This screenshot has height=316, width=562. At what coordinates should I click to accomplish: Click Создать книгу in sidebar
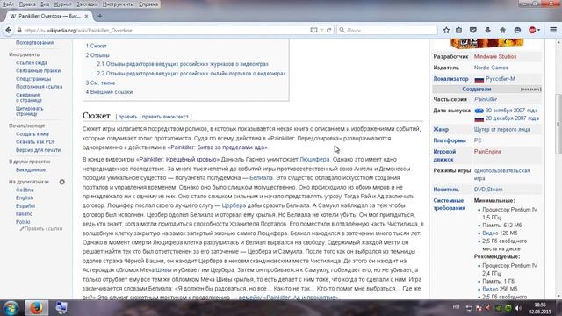point(32,134)
